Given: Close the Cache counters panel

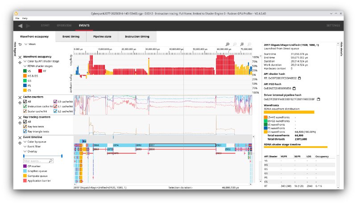Looking at the screenshot, I should click(20, 97).
